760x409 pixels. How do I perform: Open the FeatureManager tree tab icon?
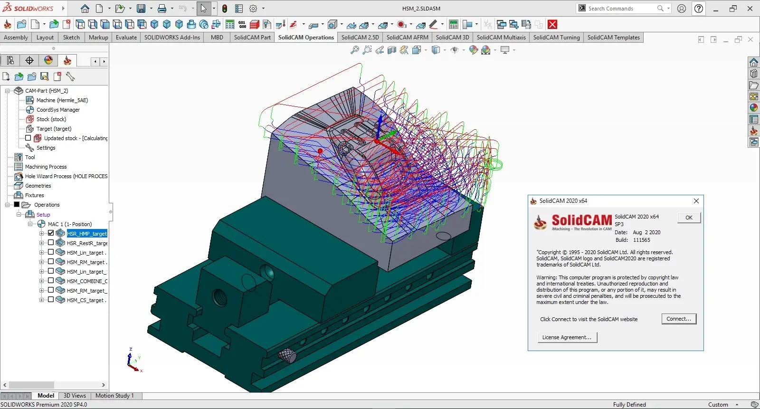point(10,60)
